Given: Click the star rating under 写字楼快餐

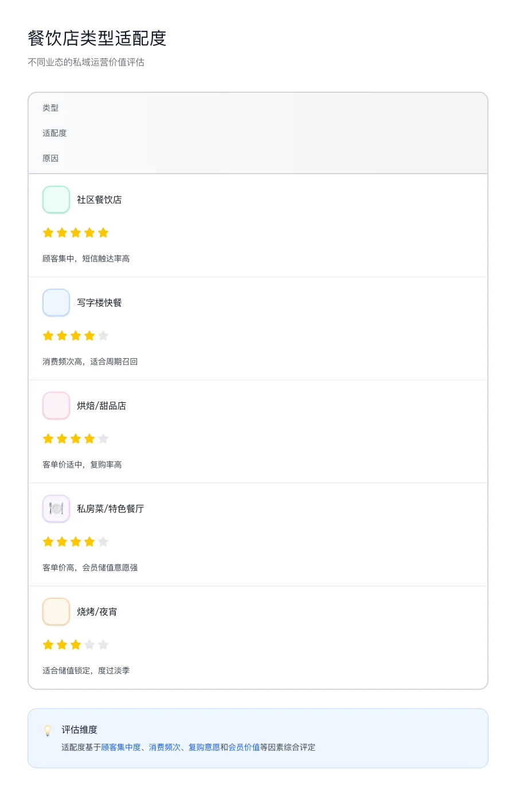Looking at the screenshot, I should click(76, 336).
